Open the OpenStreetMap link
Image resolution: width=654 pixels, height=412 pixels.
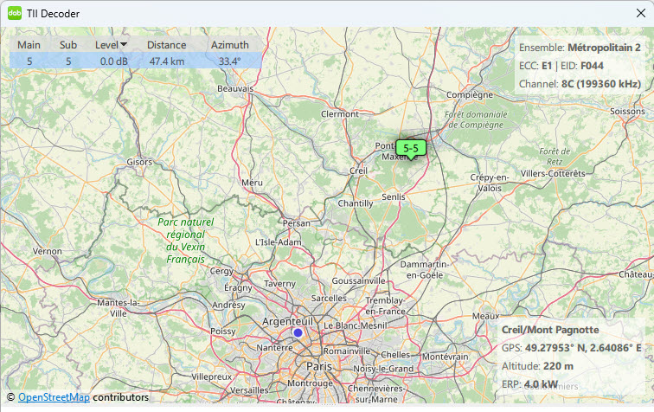54,397
